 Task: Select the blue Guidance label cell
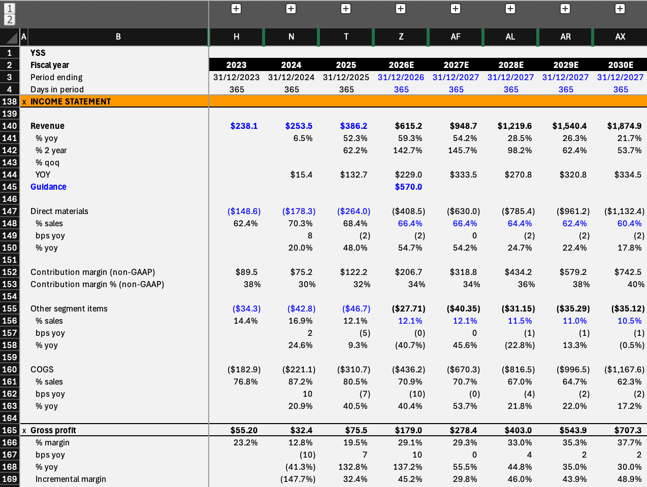[48, 187]
